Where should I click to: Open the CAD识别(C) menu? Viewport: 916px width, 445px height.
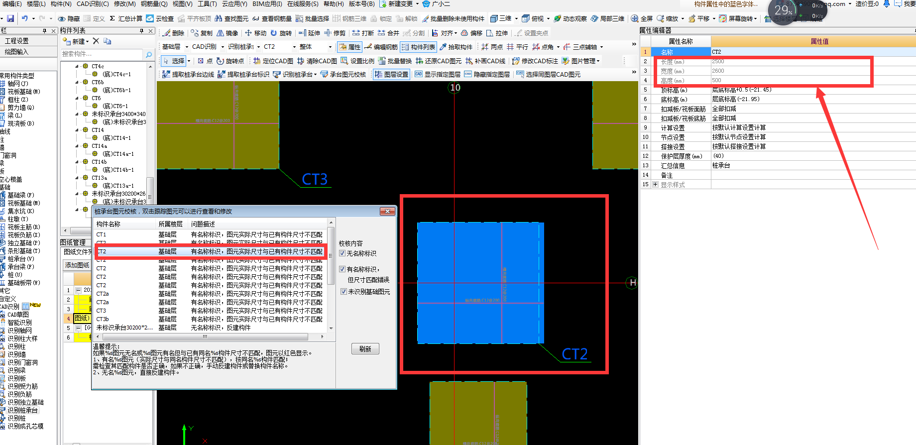pyautogui.click(x=93, y=4)
